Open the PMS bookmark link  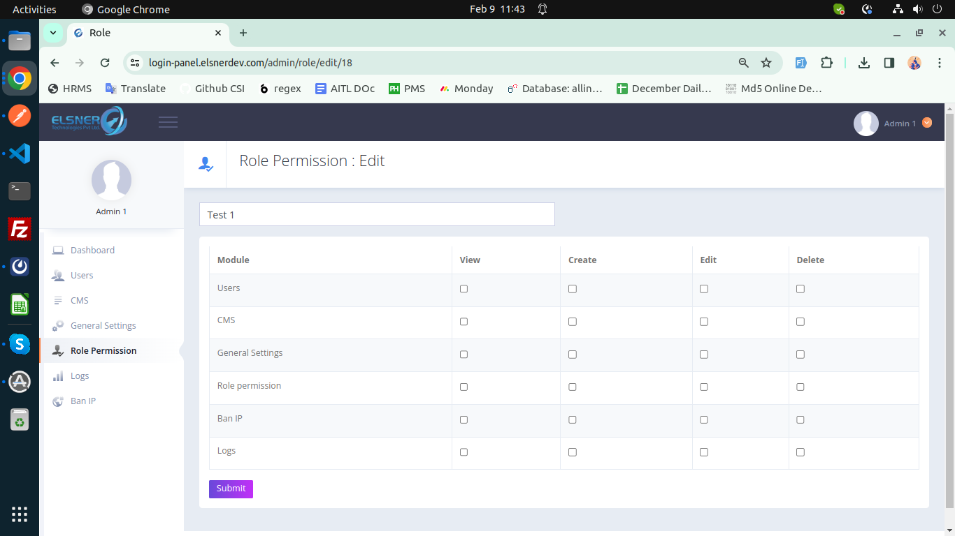click(407, 88)
